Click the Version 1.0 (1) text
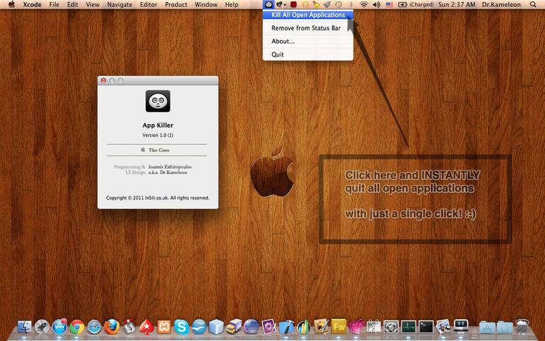 tap(158, 135)
